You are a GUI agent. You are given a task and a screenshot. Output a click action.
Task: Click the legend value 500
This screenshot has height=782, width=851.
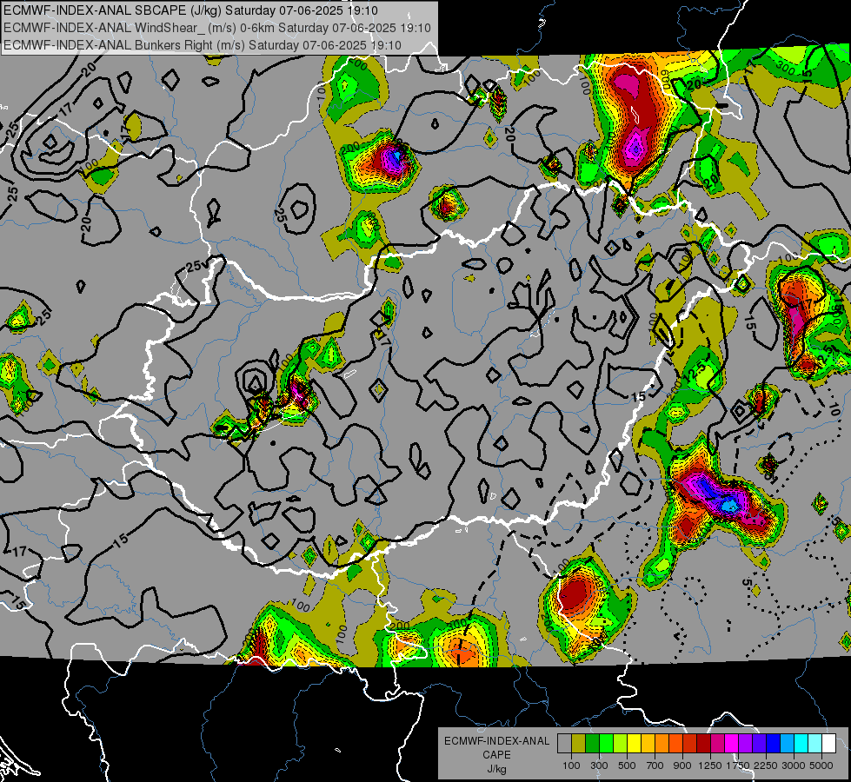(x=627, y=765)
